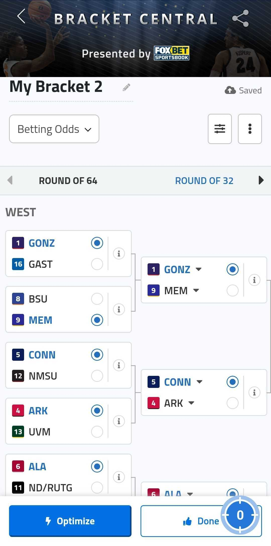
Task: Pick GAST as Round of 64 winner
Action: pyautogui.click(x=97, y=264)
